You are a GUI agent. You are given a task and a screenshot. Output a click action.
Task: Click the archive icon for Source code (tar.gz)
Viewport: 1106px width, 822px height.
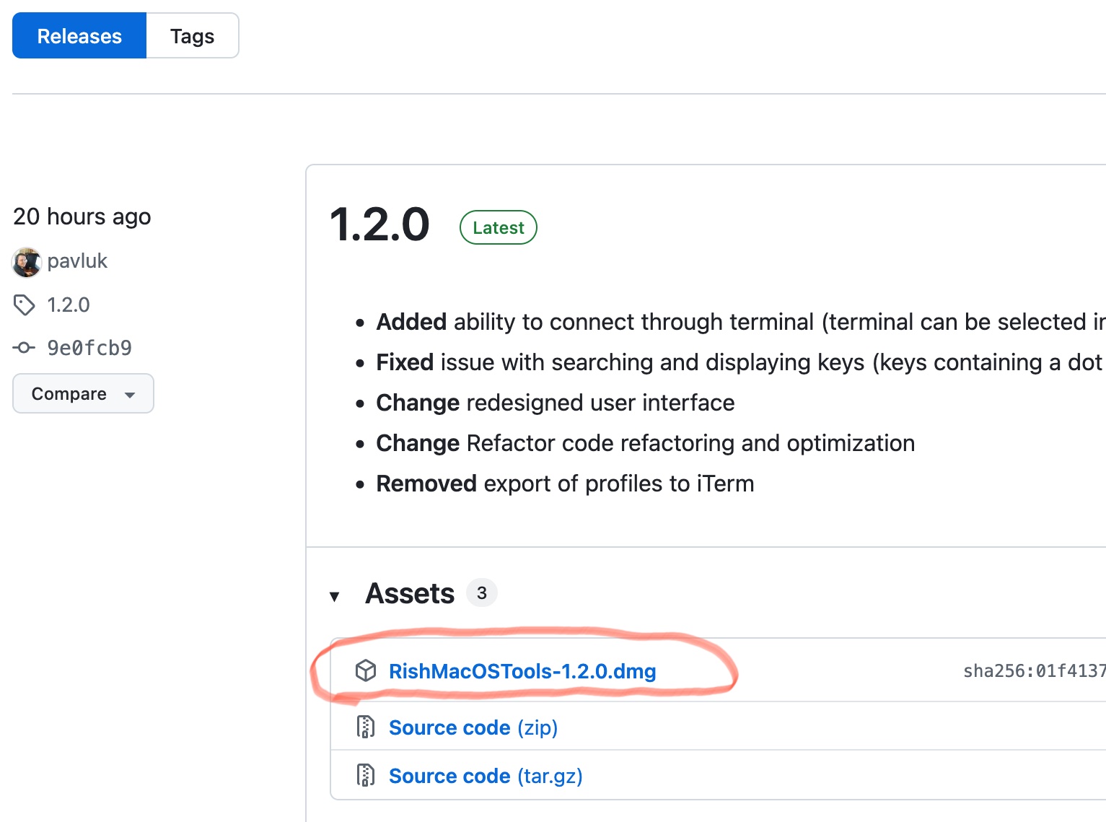click(366, 776)
